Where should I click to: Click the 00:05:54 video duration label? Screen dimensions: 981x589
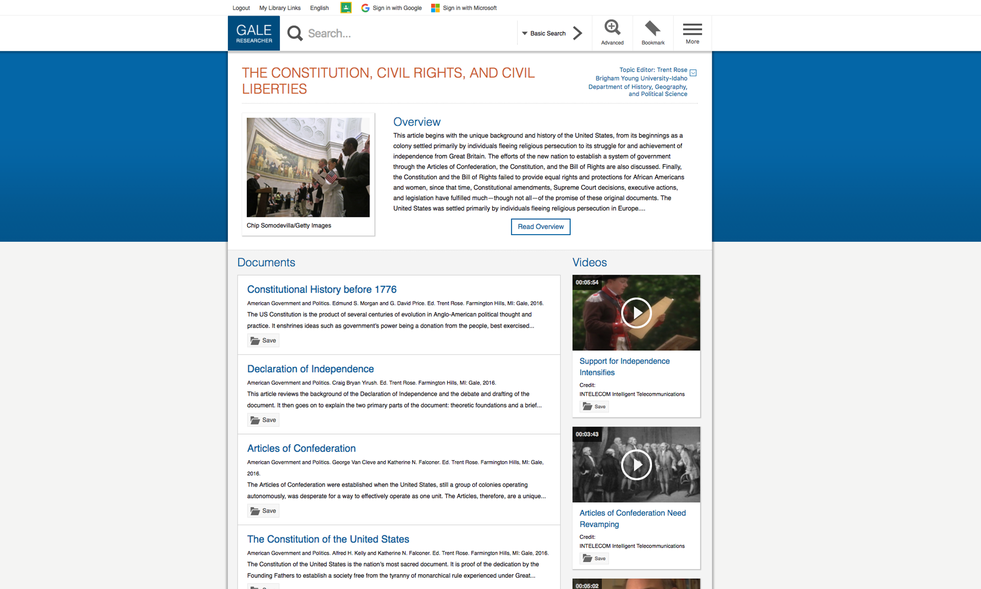(x=587, y=282)
